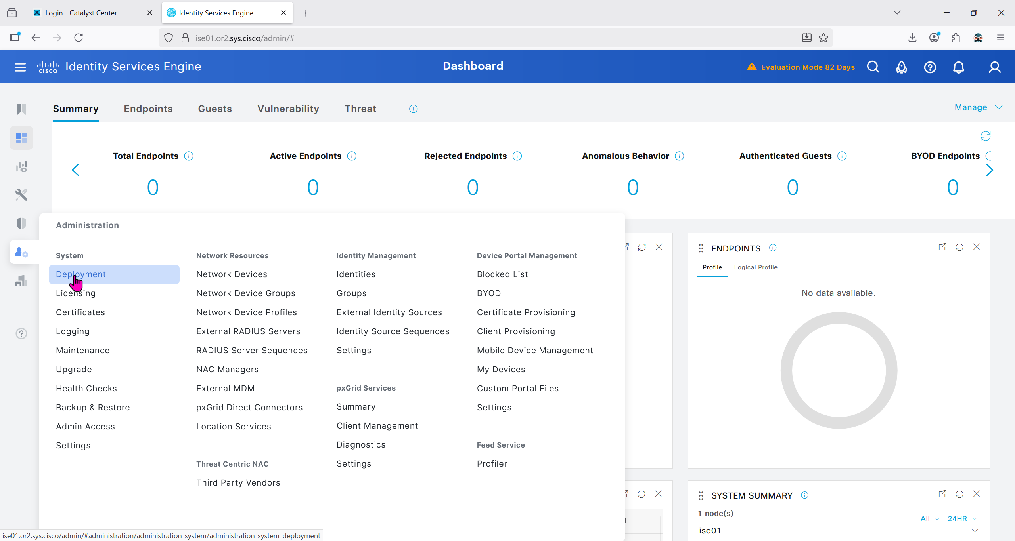Image resolution: width=1015 pixels, height=541 pixels.
Task: Add new dashboard with plus icon
Action: point(413,109)
